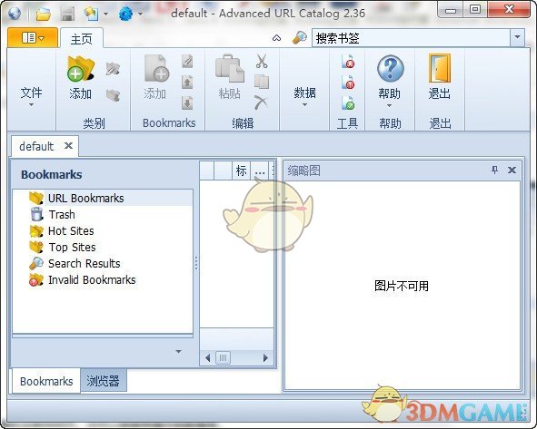Click the ... column header
Viewport: 537px width, 429px height.
click(260, 171)
